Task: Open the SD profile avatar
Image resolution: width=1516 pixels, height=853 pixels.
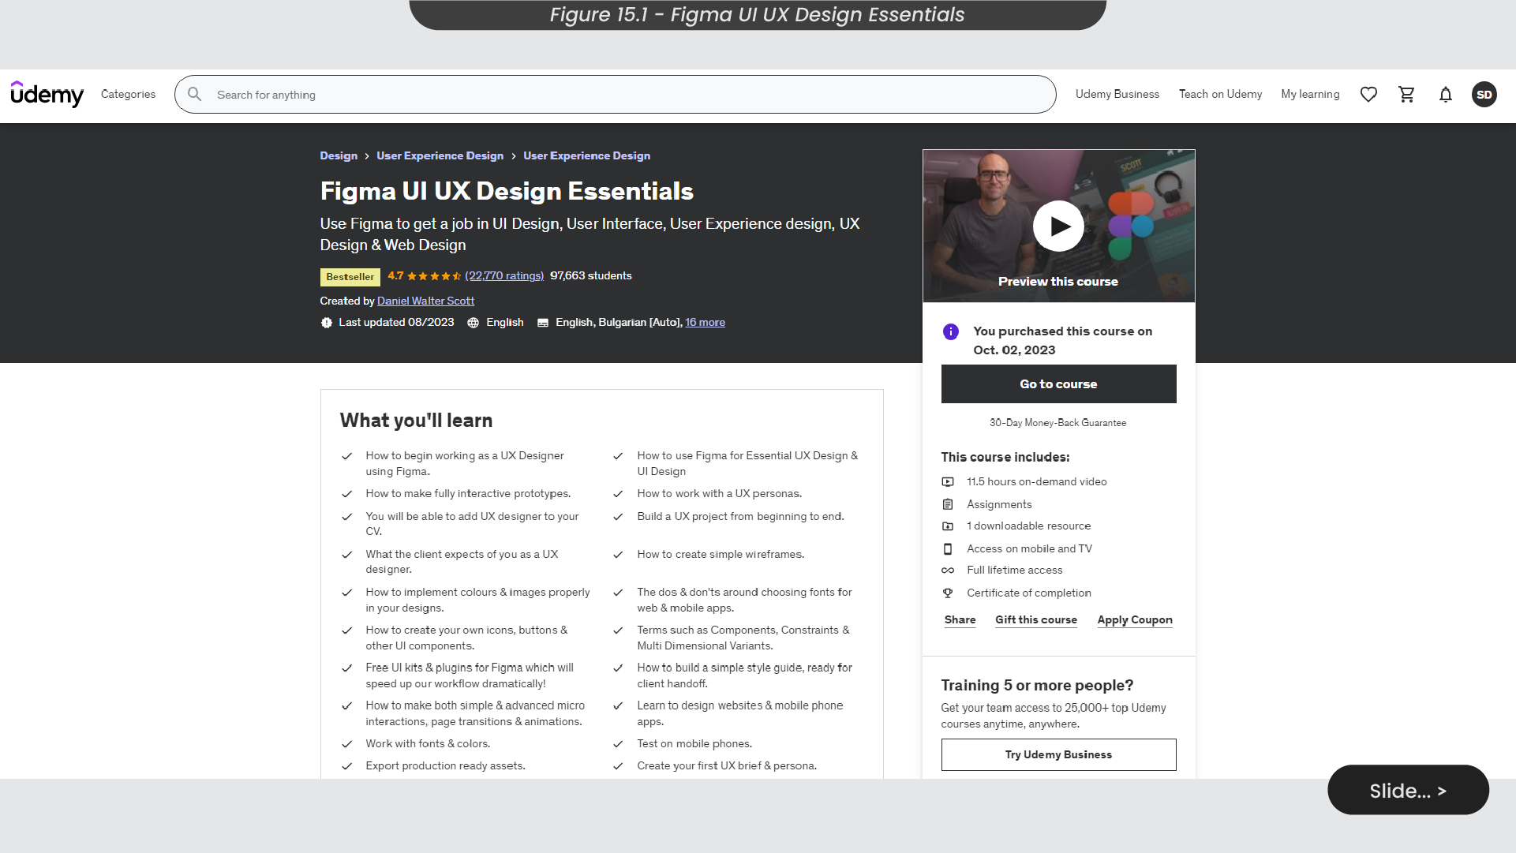Action: (x=1484, y=95)
